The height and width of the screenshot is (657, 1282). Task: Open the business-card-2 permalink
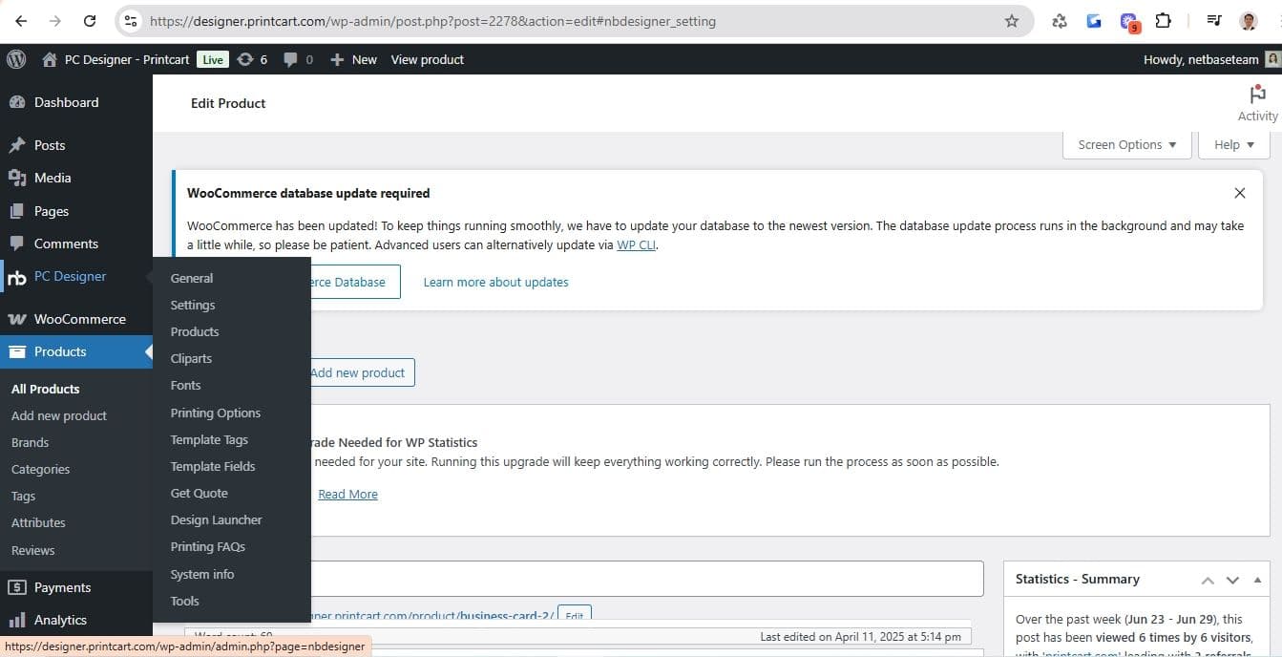pos(433,616)
